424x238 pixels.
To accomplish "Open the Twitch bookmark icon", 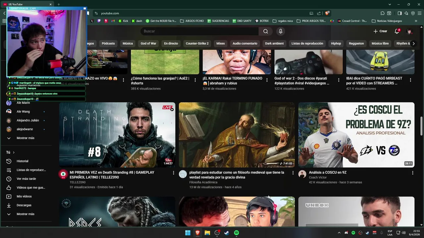I will click(99, 21).
